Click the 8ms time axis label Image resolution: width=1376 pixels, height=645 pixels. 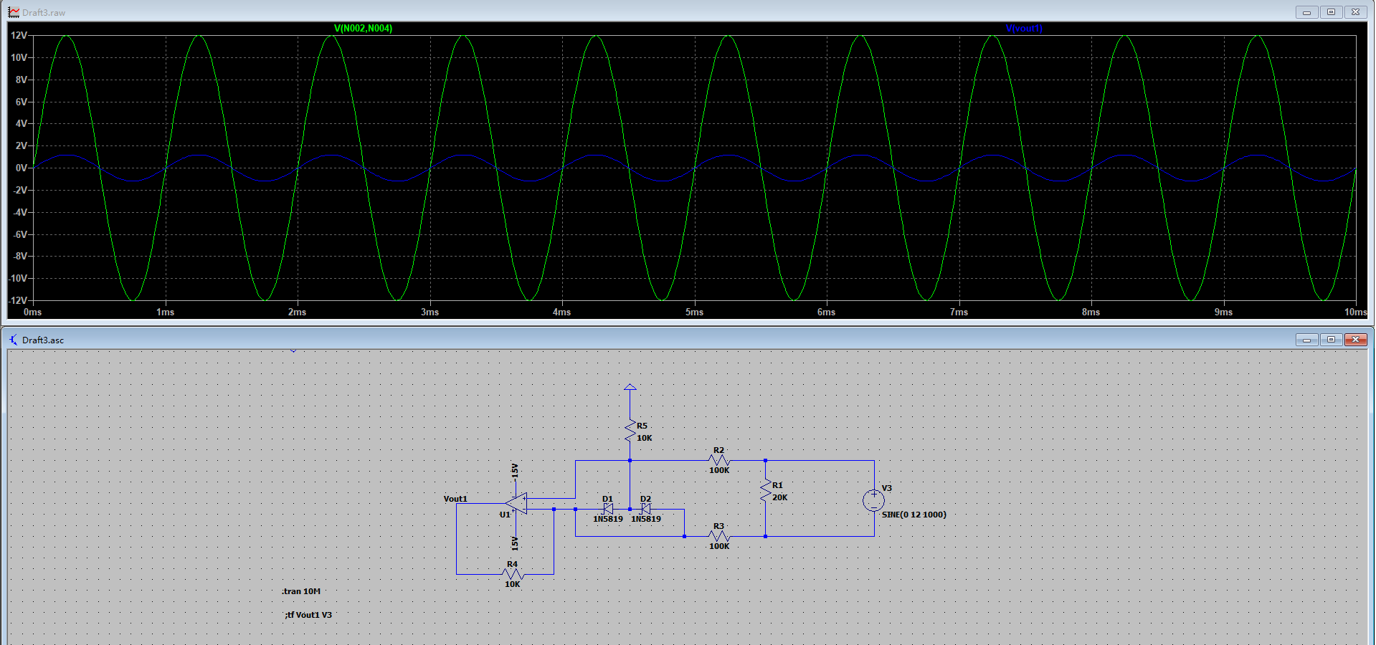tap(1091, 312)
